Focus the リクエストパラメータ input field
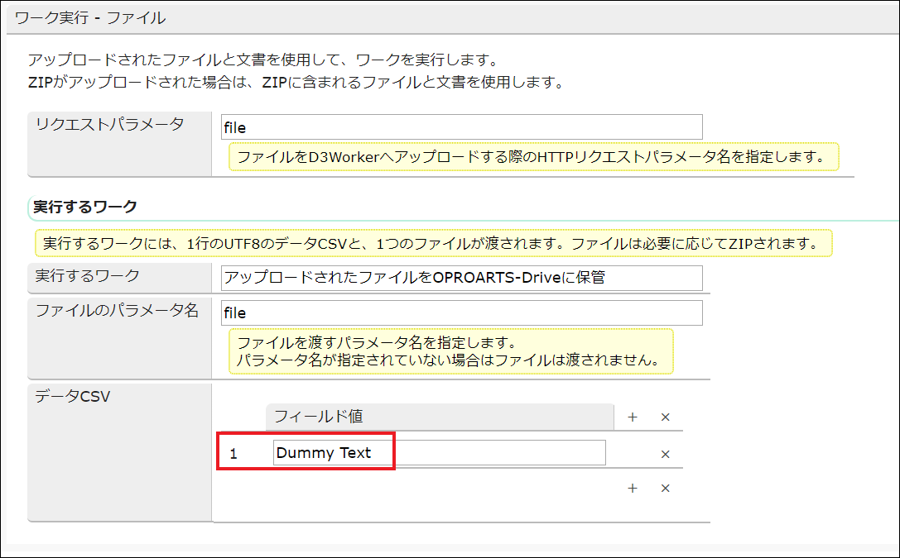The width and height of the screenshot is (900, 558). [x=461, y=127]
